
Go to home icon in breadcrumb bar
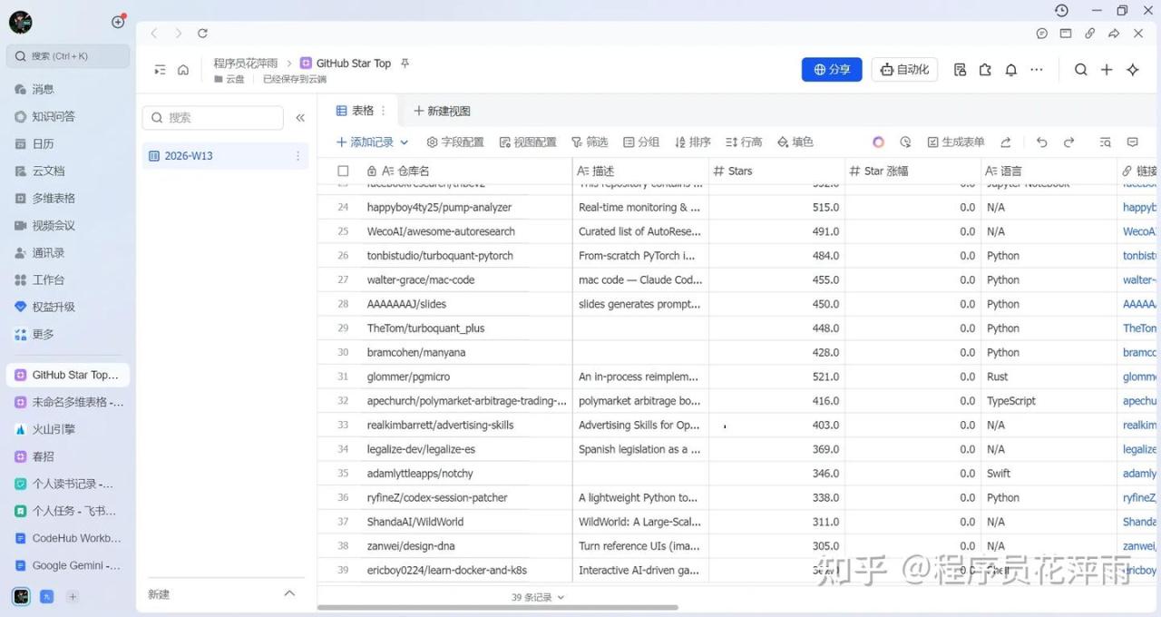(x=183, y=70)
